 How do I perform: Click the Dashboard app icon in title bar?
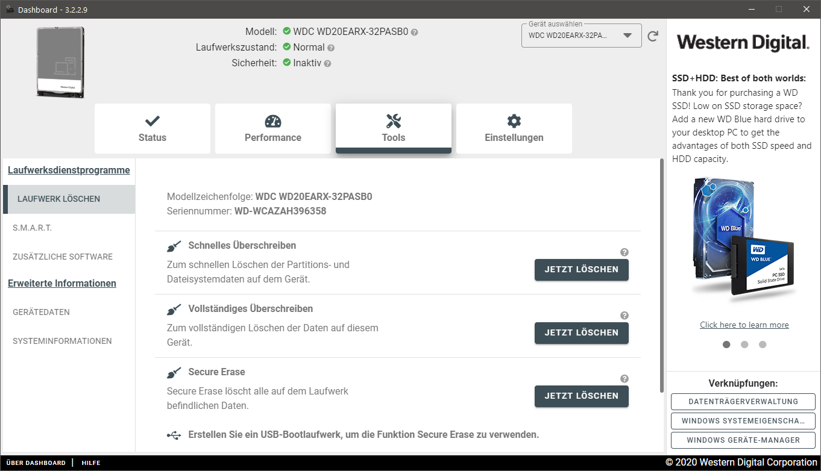[x=10, y=10]
